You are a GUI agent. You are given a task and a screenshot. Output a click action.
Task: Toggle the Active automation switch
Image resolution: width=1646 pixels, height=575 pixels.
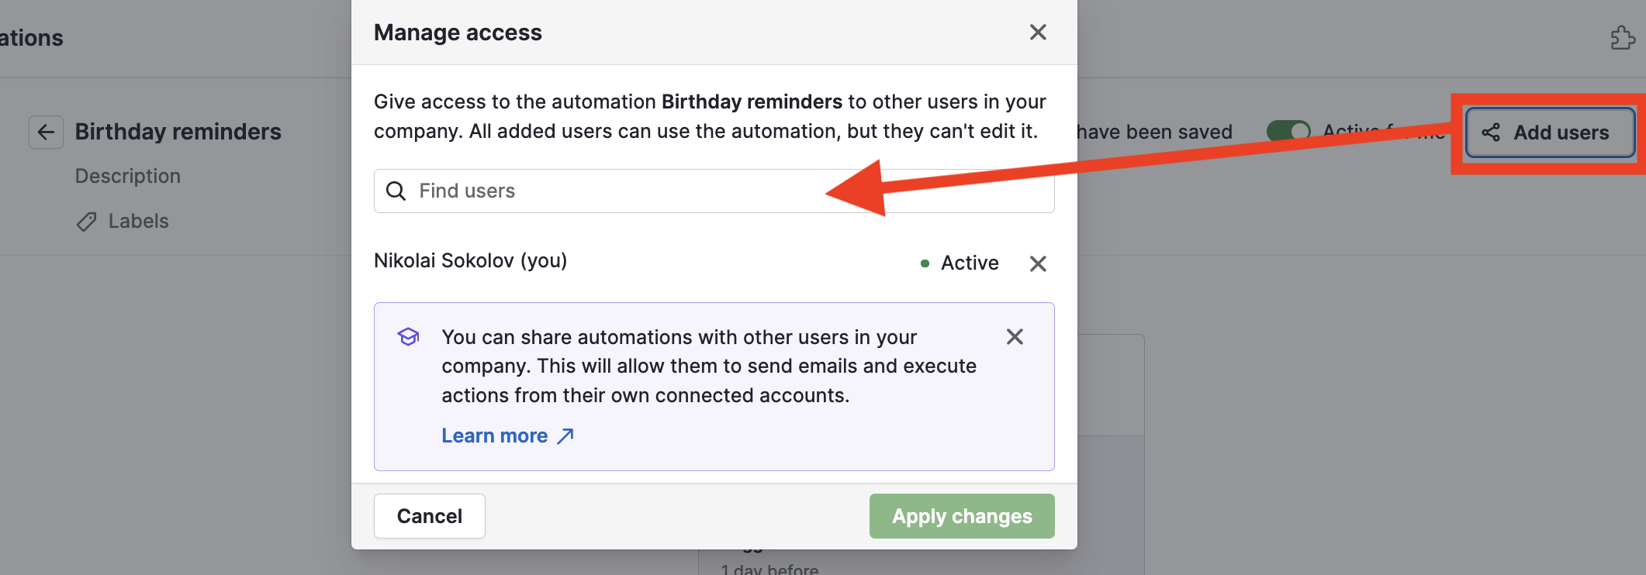1288,131
